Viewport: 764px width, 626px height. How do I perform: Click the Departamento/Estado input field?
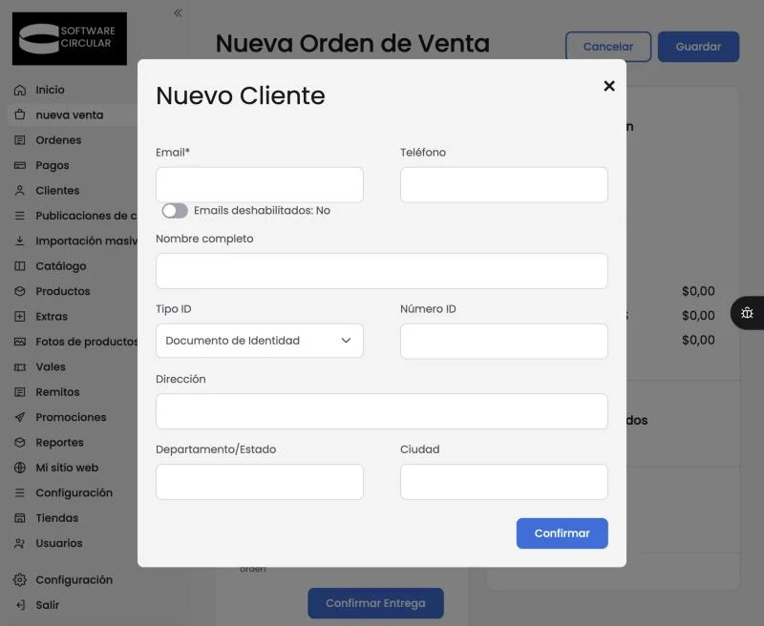(260, 482)
